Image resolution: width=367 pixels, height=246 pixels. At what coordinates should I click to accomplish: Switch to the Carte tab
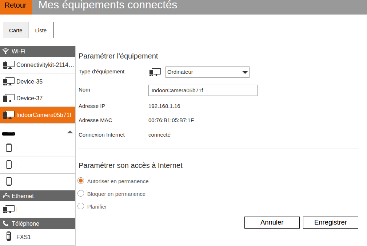16,31
